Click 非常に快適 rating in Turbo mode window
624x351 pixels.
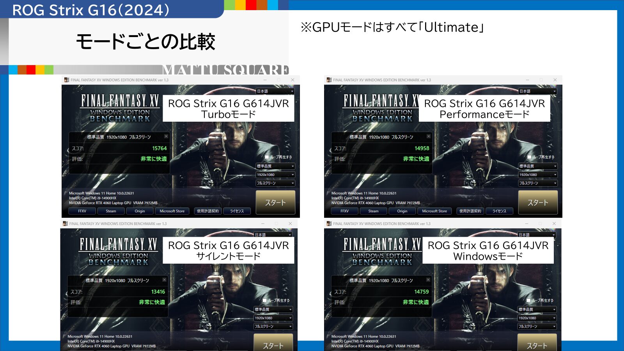click(x=154, y=159)
